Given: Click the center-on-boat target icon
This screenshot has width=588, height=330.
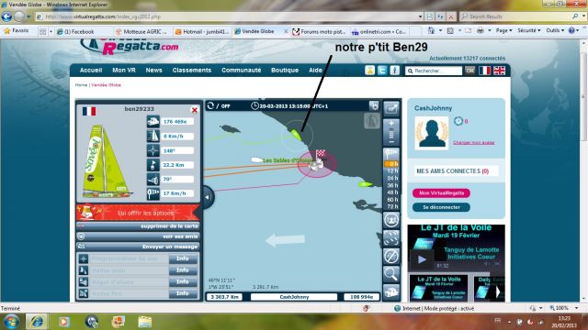Looking at the screenshot, I should pyautogui.click(x=390, y=238).
